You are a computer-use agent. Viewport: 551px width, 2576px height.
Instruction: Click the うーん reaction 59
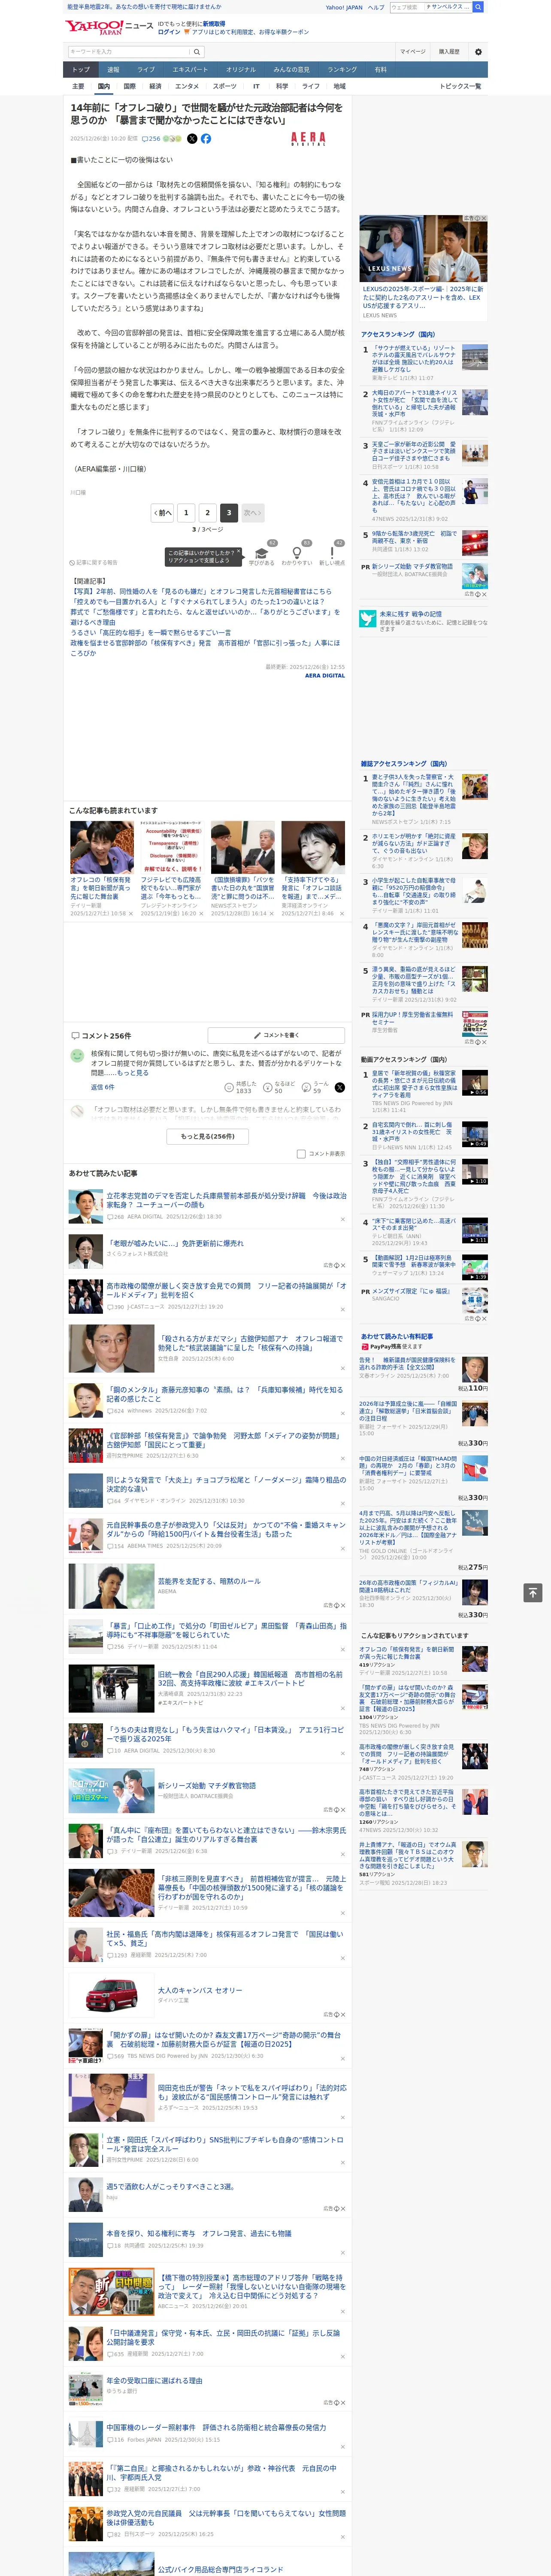pos(316,1087)
